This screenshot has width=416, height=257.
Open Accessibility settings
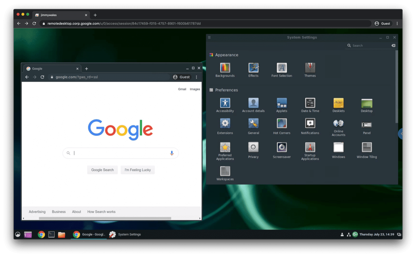point(225,103)
